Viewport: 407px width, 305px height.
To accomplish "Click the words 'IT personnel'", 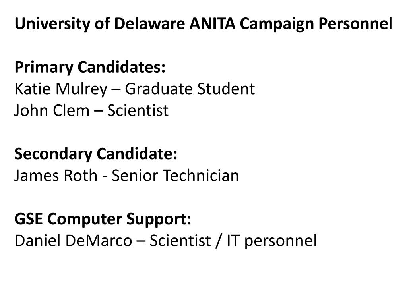I will pos(272,241).
